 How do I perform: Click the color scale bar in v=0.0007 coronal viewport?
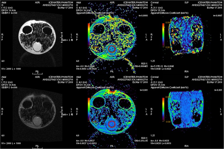[x=163, y=35]
